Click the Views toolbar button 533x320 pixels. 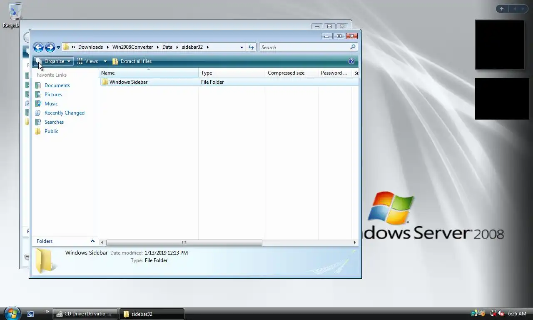pyautogui.click(x=88, y=61)
